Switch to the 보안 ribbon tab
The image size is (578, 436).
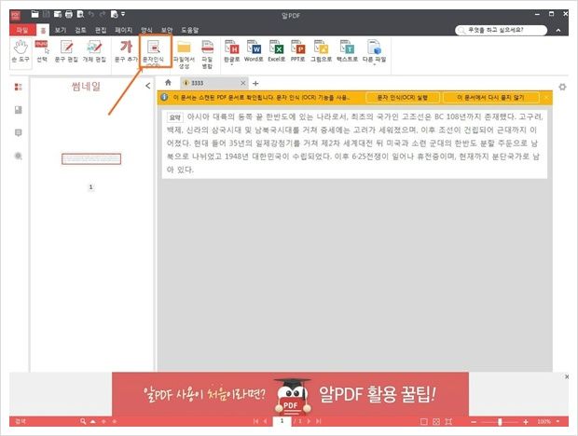tap(167, 30)
